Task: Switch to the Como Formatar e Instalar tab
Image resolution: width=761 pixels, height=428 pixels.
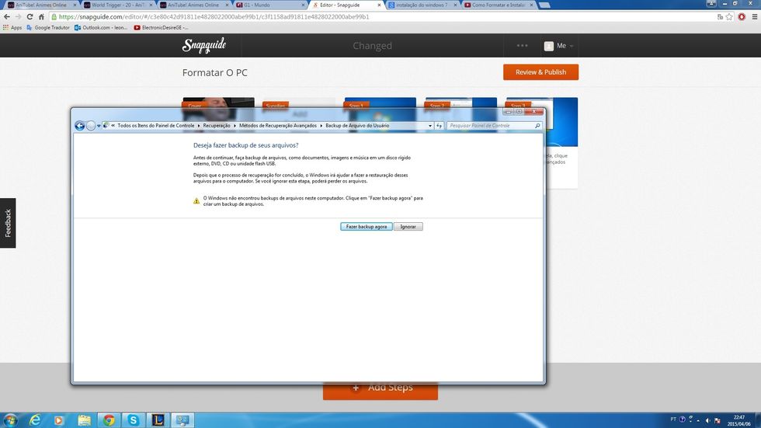Action: tap(498, 5)
